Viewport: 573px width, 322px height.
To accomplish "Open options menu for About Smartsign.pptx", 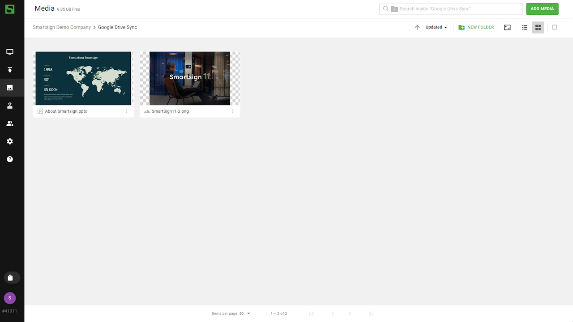I will click(x=126, y=111).
